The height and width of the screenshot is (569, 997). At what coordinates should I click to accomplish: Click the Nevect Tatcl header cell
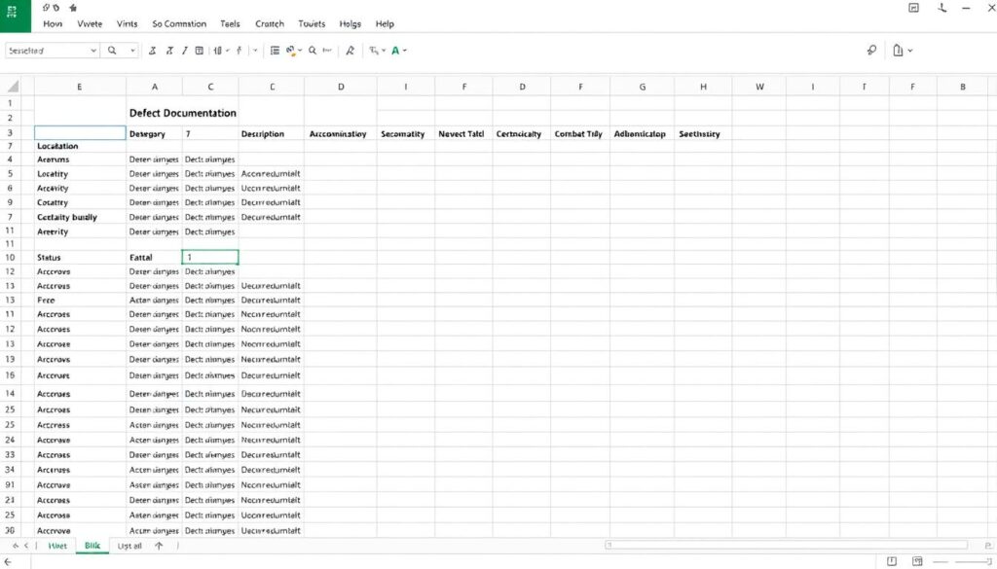(463, 133)
